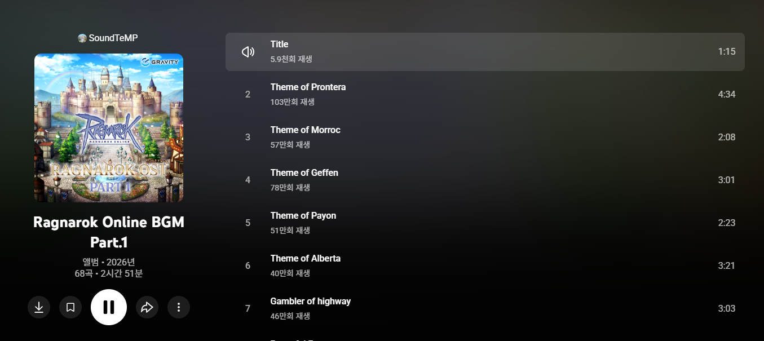Play the Theme of Alberta track
This screenshot has height=341, width=764.
305,259
